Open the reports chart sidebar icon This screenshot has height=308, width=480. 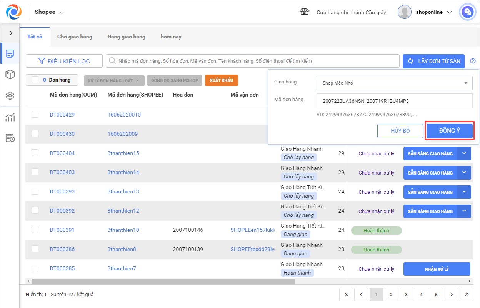click(10, 117)
